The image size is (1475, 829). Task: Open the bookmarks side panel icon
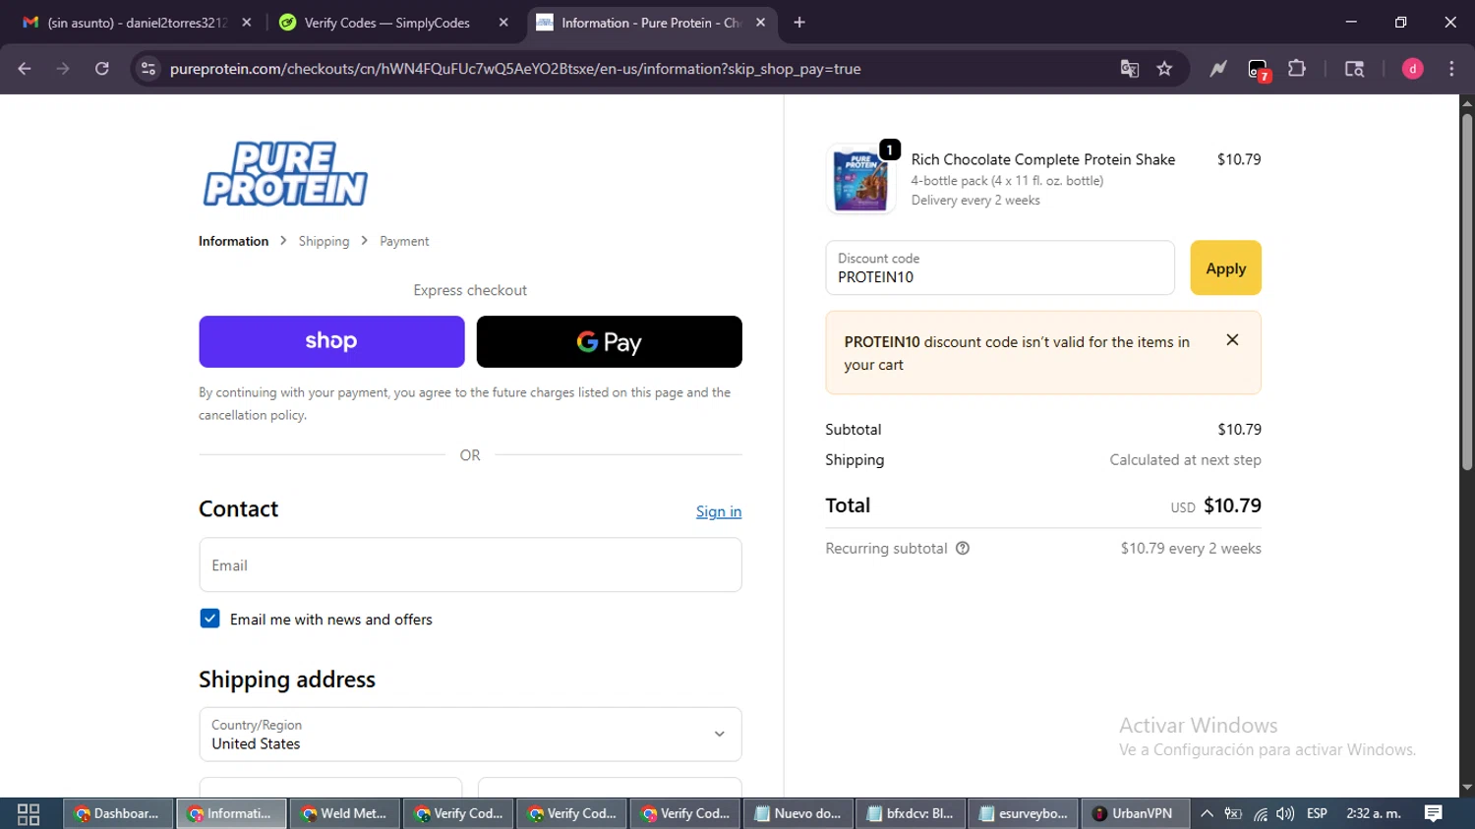[1355, 69]
